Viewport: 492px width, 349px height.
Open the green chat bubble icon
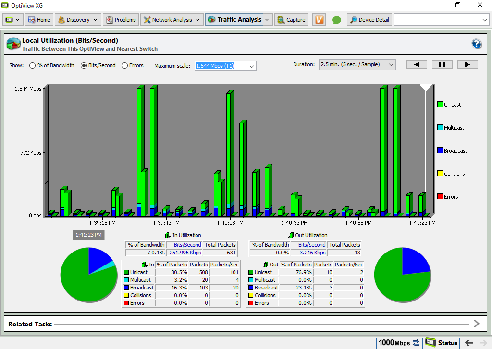click(336, 20)
